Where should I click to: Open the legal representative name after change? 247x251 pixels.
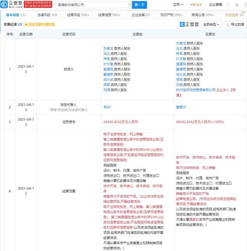(181, 107)
